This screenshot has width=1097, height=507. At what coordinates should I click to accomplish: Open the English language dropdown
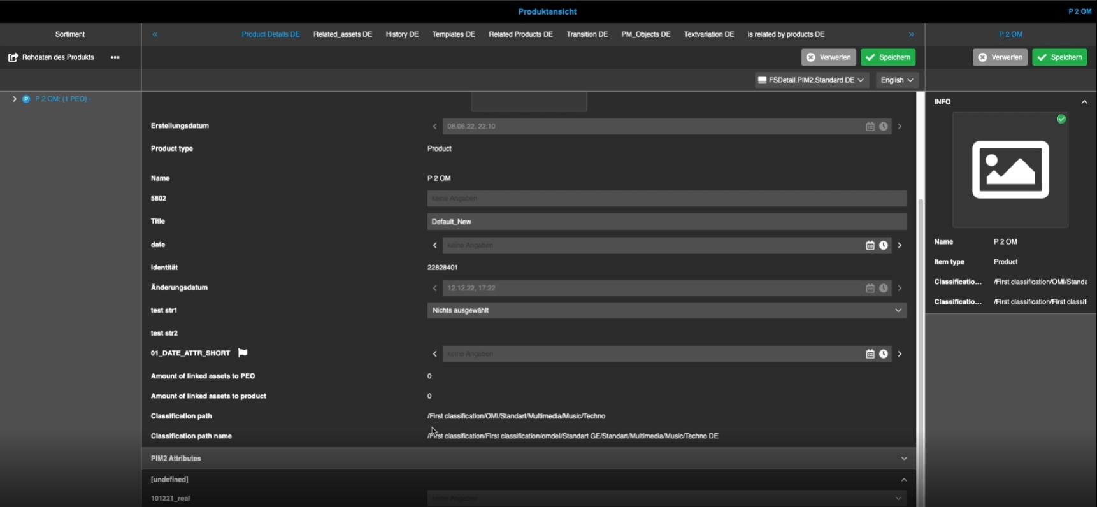897,80
